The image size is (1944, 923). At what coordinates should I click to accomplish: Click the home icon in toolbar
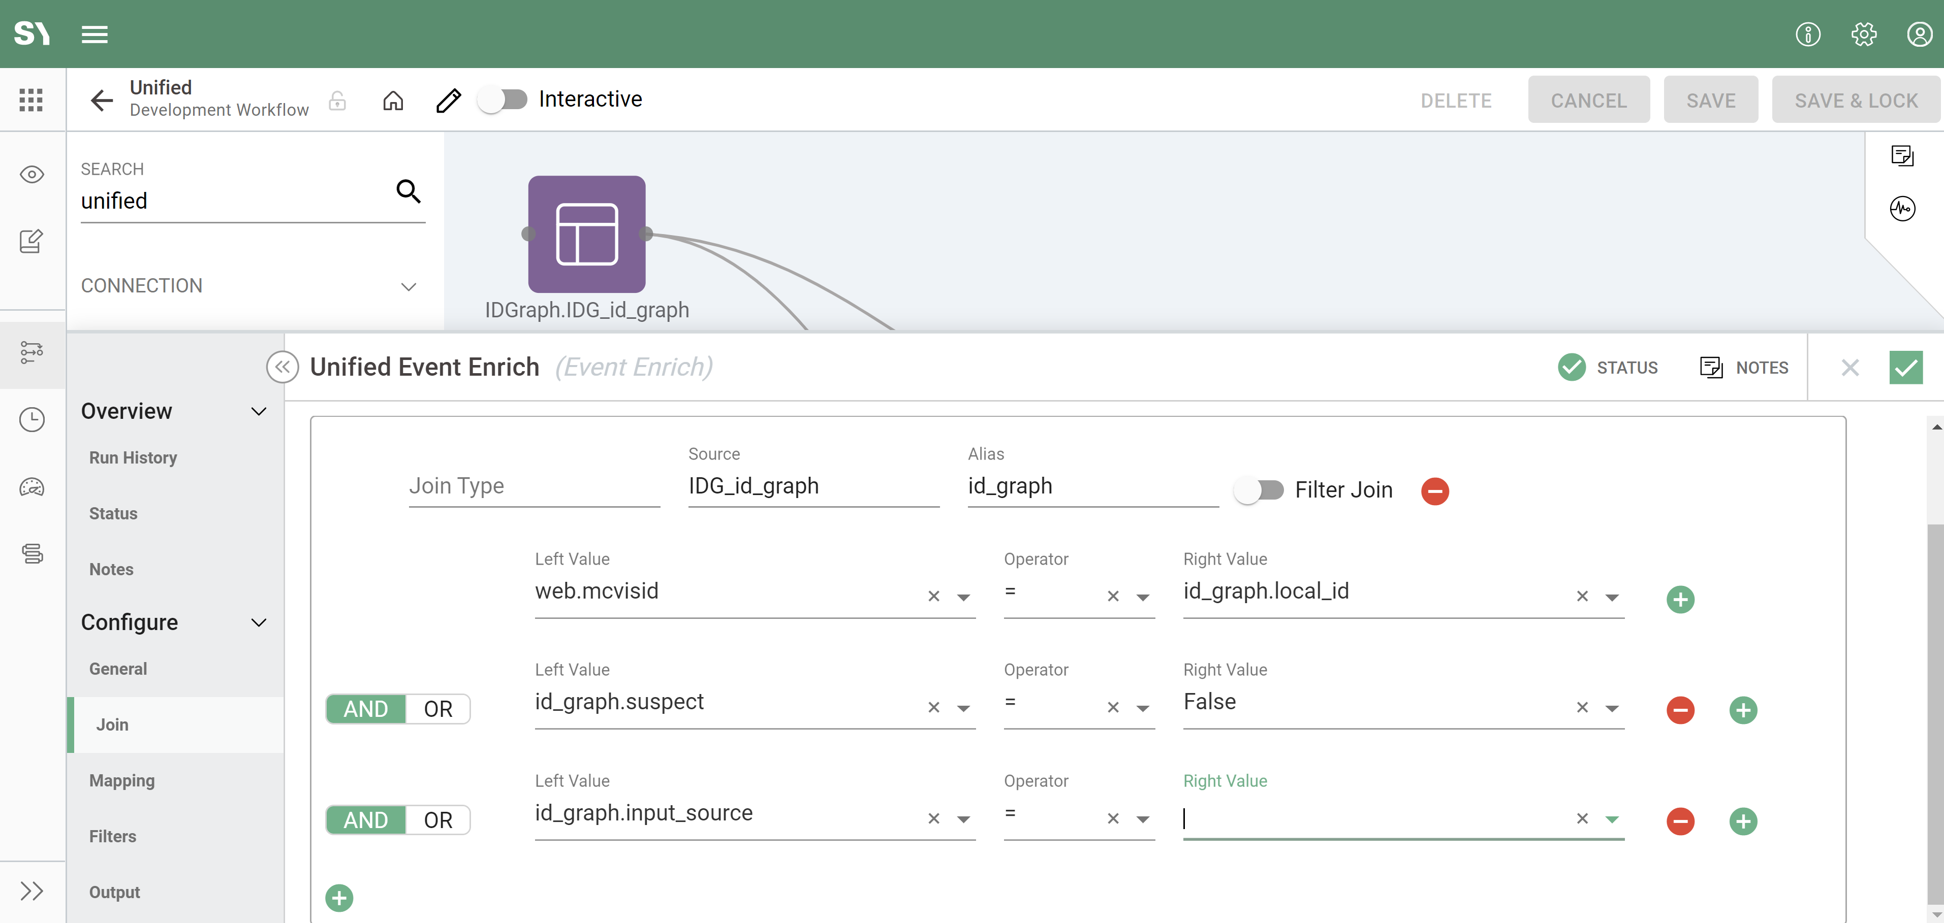pos(393,101)
